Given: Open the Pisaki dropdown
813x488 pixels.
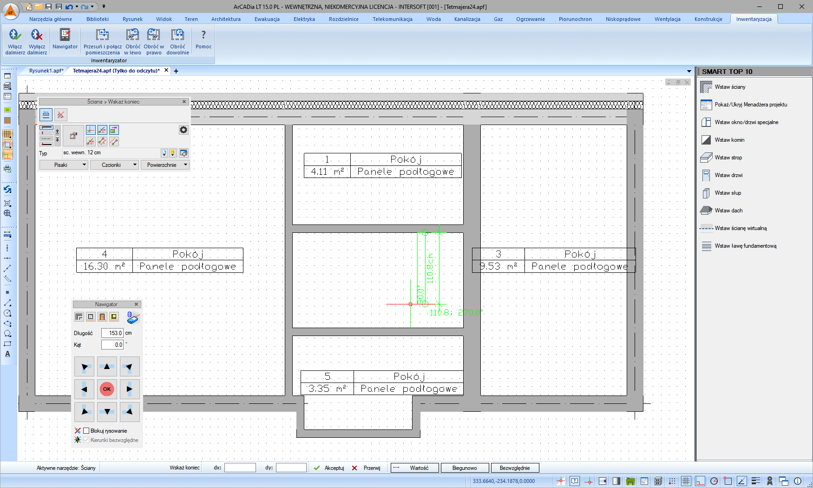Looking at the screenshot, I should [x=64, y=165].
